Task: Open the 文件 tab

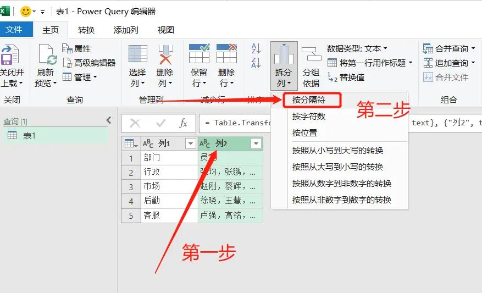Action: pyautogui.click(x=14, y=30)
